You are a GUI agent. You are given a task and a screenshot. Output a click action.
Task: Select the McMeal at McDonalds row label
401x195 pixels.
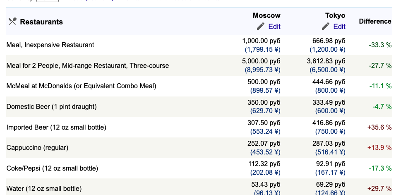(81, 86)
